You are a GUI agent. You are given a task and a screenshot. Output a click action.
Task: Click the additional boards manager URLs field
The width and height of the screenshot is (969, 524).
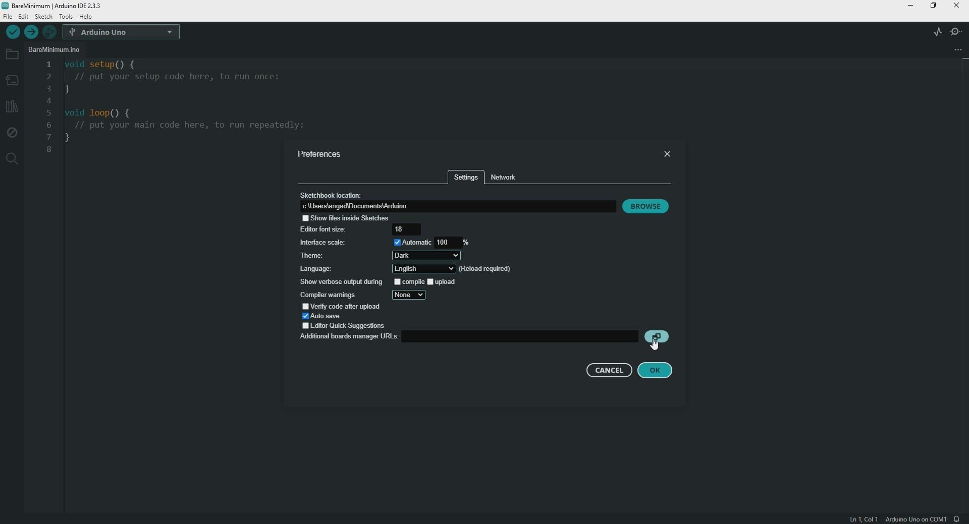click(520, 337)
